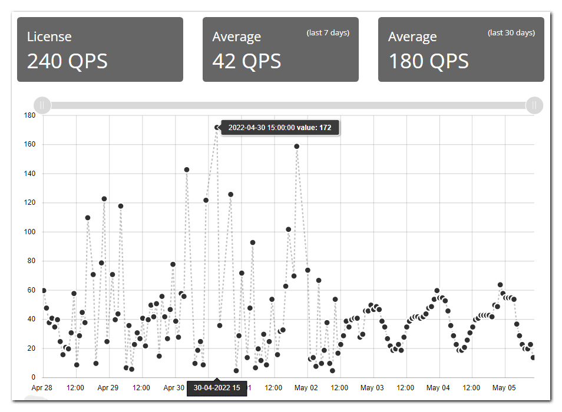
Task: Open the 30-day Average 180 QPS card
Action: (x=461, y=49)
